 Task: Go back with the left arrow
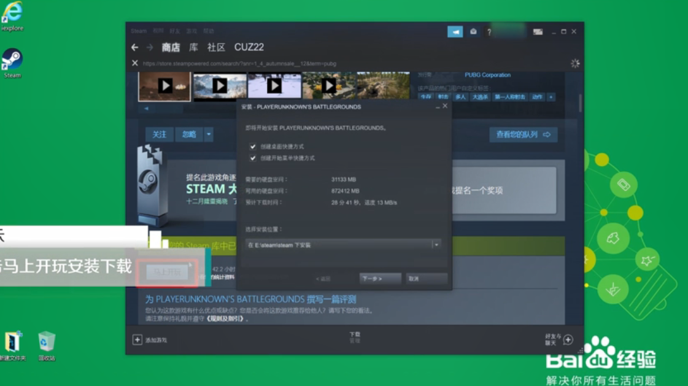coord(134,47)
